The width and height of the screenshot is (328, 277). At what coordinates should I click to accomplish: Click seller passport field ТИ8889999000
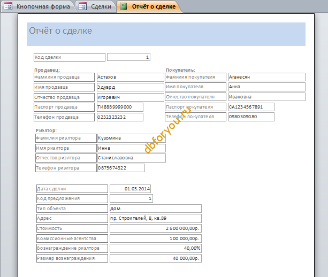120,107
